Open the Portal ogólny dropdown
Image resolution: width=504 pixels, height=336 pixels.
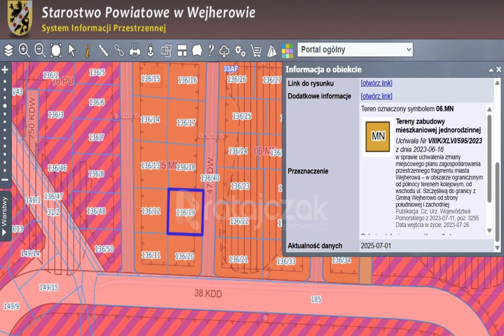[355, 50]
